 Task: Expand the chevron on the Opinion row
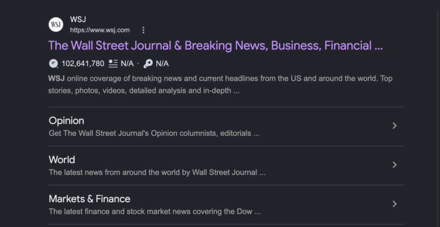[395, 126]
